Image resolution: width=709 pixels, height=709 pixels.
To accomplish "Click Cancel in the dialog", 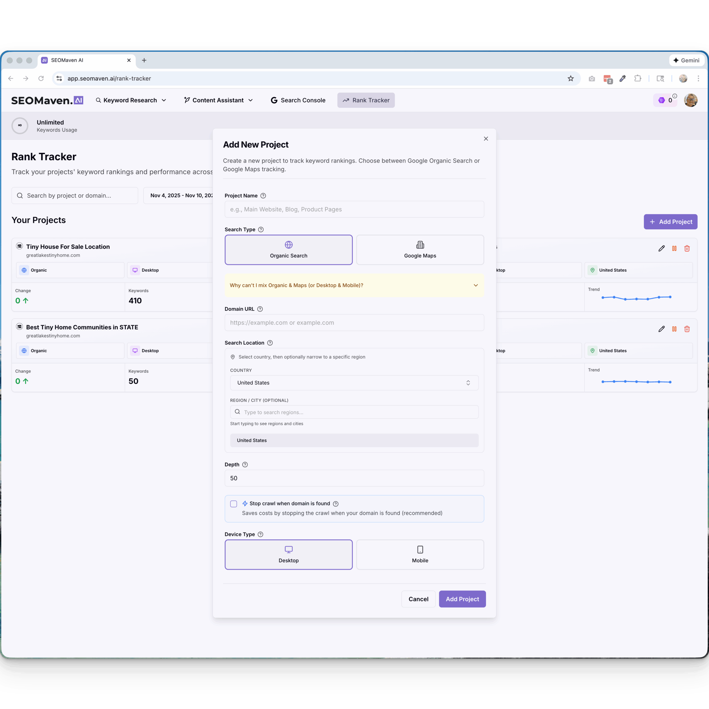I will click(418, 599).
